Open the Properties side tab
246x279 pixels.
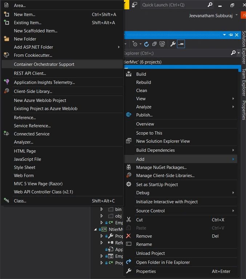click(244, 110)
